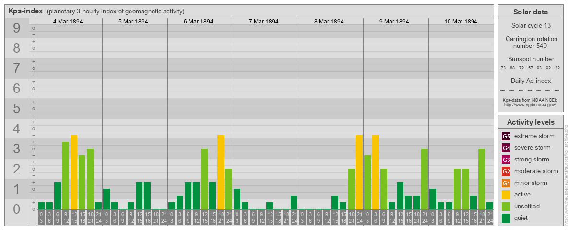This screenshot has width=568, height=230.
Task: Click the 6 Mar 1894 date header
Action: [198, 22]
